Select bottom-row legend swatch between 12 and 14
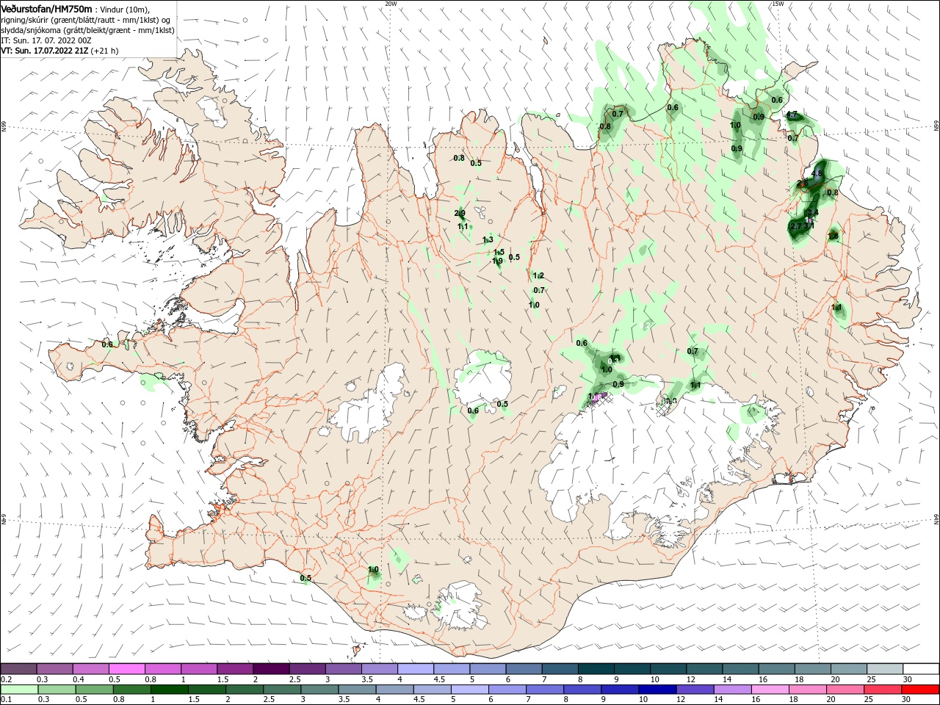Image resolution: width=940 pixels, height=705 pixels. click(x=694, y=690)
